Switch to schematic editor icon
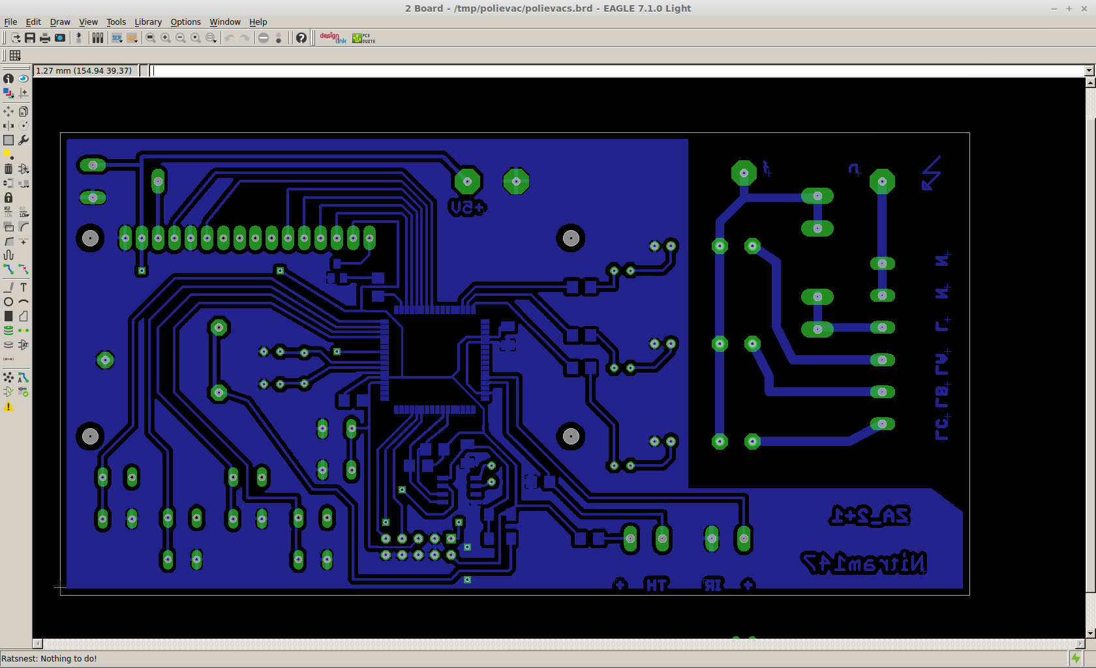The height and width of the screenshot is (668, 1096). click(79, 38)
